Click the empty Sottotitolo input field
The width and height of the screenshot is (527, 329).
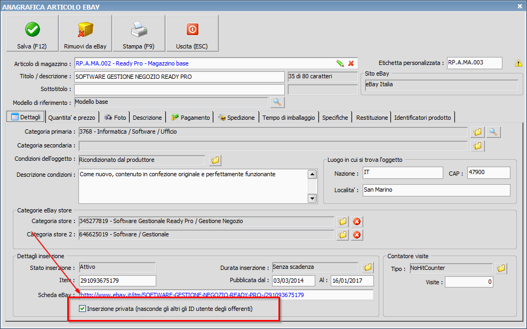coord(179,89)
